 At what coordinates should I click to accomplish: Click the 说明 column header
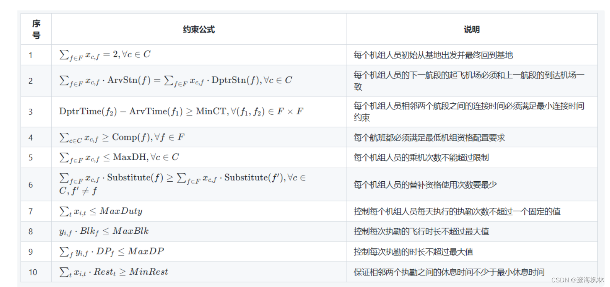point(472,29)
